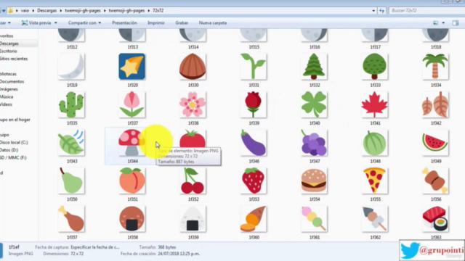Viewport: 465px width, 261px height.
Task: Open the Vista previa toolbar button
Action: coord(36,22)
